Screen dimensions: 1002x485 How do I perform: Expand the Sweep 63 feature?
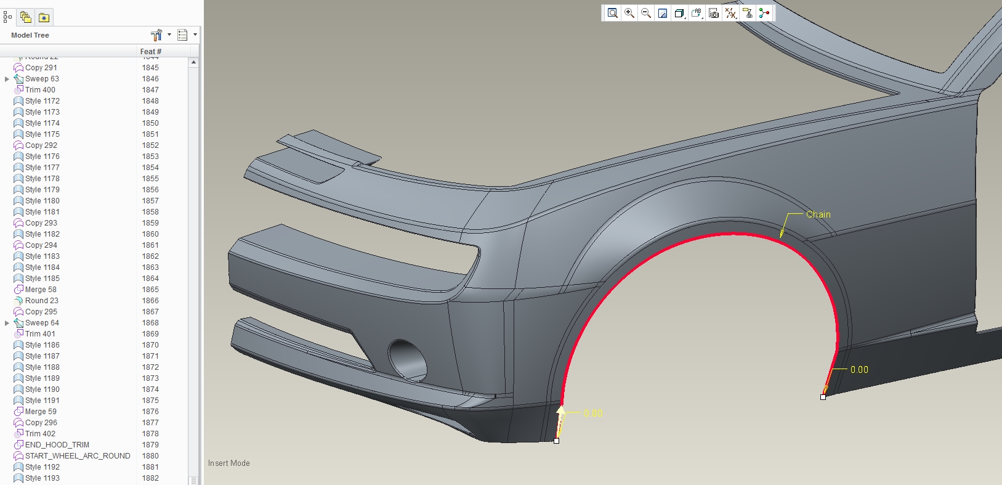point(7,79)
